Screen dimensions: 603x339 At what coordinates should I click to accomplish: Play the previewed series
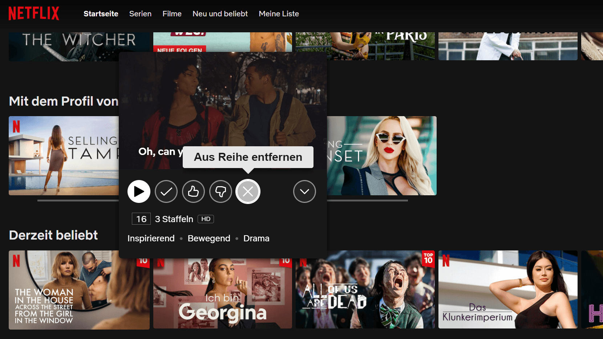point(139,191)
